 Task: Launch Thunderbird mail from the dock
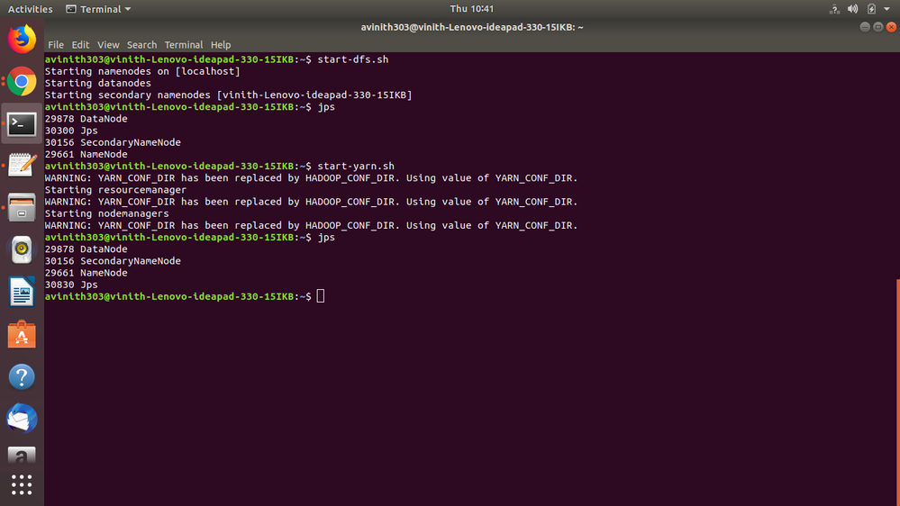pyautogui.click(x=22, y=419)
